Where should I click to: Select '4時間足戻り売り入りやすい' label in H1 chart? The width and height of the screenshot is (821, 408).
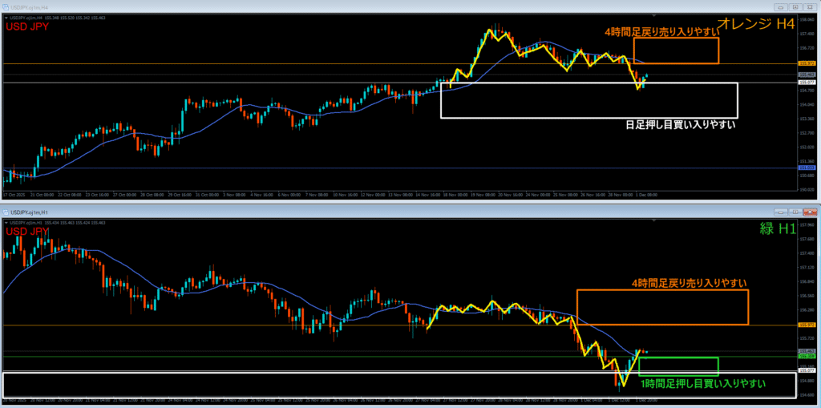(689, 283)
